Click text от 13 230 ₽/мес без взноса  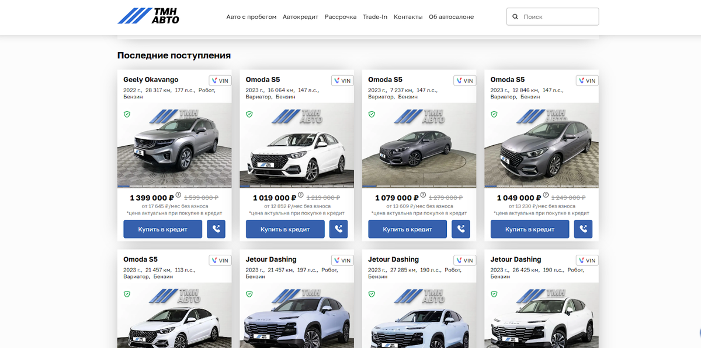click(x=542, y=206)
